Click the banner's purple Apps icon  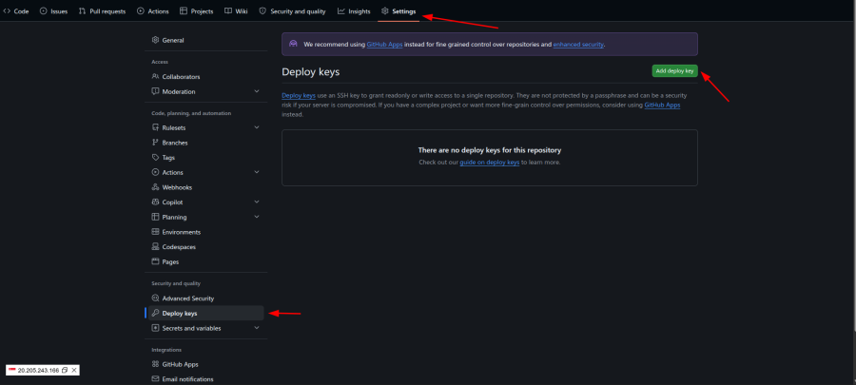[x=293, y=44]
